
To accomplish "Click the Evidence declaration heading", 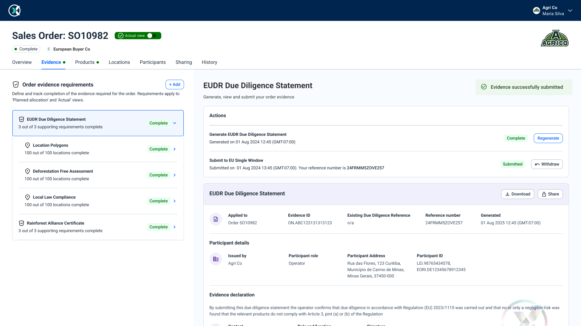I will 232,295.
